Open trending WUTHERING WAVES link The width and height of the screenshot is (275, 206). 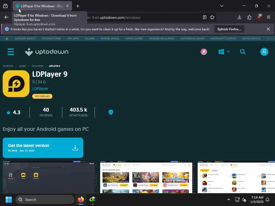[x=192, y=39]
